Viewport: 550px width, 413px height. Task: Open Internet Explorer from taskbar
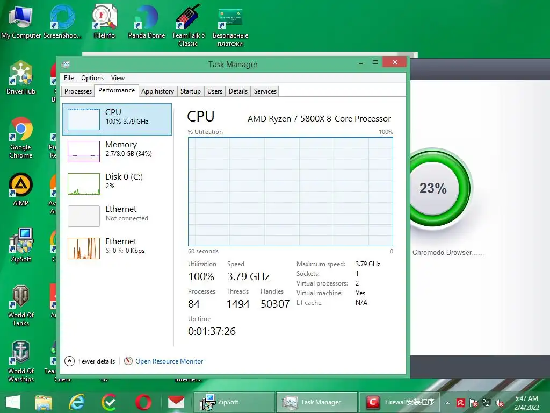(x=76, y=402)
